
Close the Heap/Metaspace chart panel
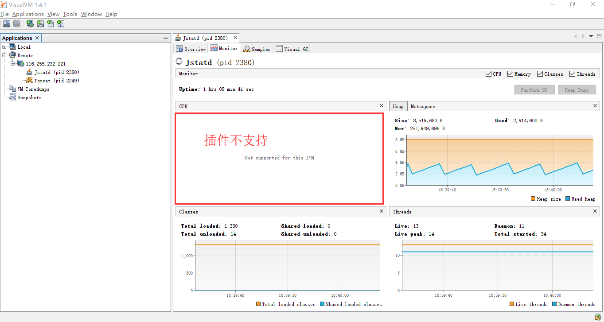click(595, 106)
